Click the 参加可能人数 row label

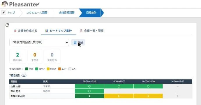[17, 96]
